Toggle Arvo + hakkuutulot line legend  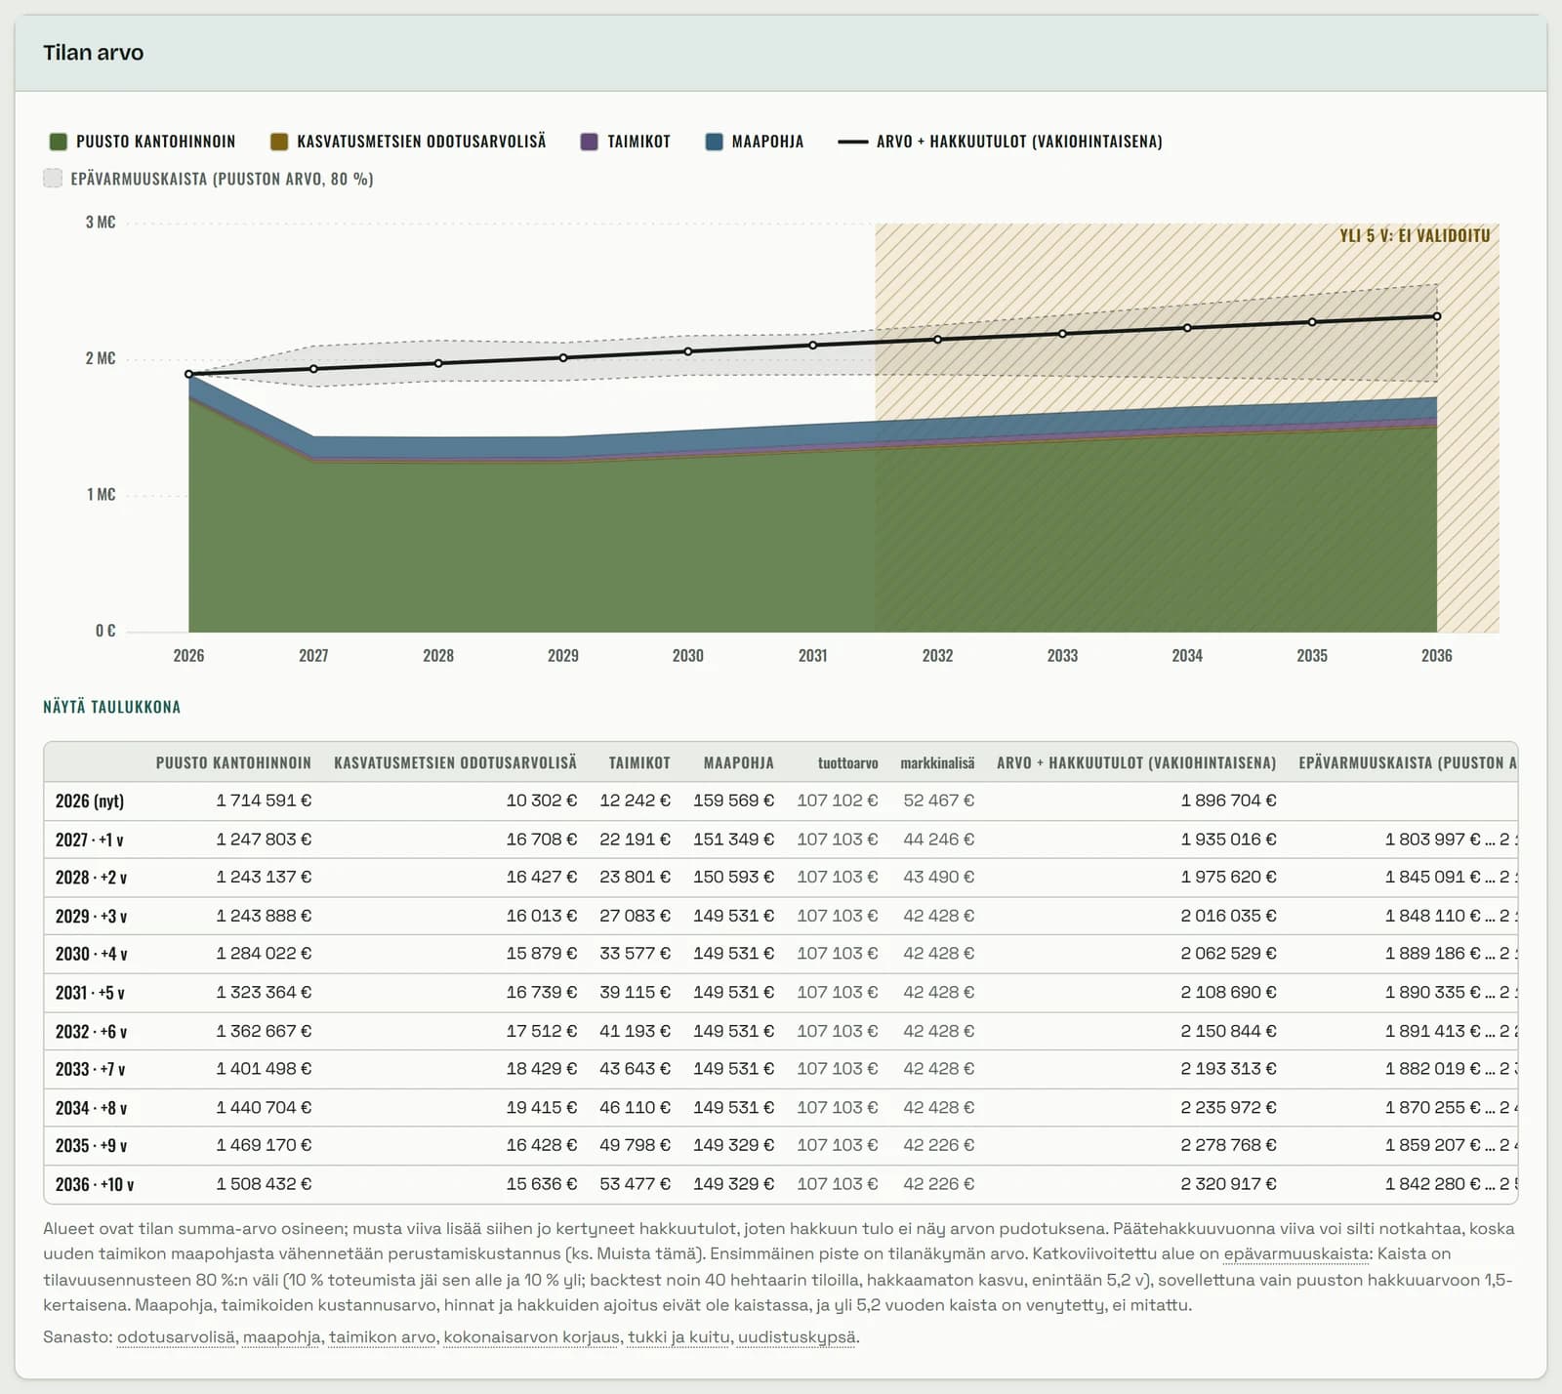tap(1000, 142)
